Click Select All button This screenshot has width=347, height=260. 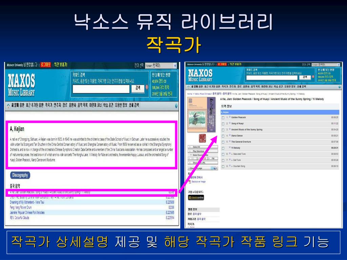click(x=203, y=147)
